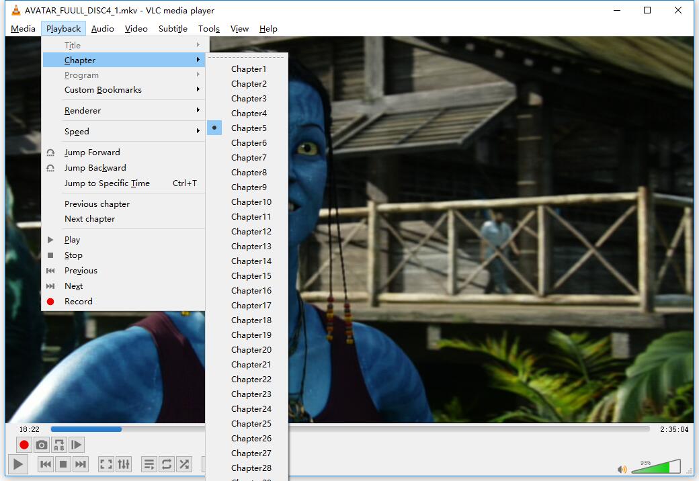Screen dimensions: 699x481
Task: Click the Previous icon in the Playback menu
Action: [x=50, y=270]
